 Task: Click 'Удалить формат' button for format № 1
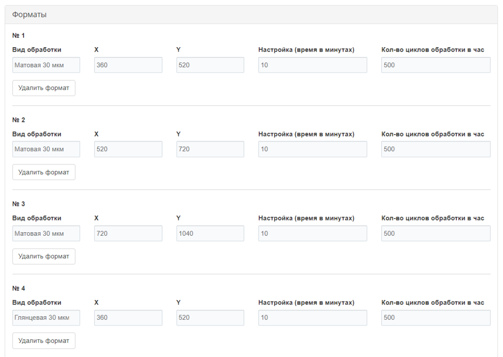[44, 88]
